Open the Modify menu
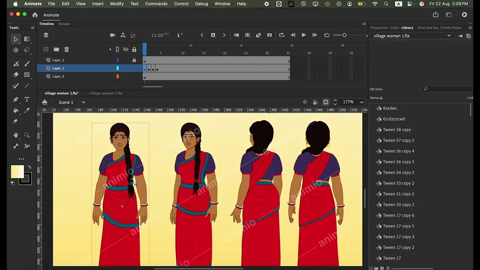 pos(117,4)
